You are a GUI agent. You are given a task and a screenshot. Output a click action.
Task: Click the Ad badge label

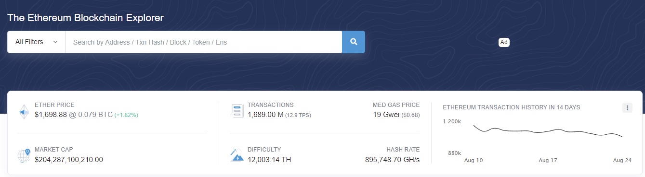pos(504,42)
